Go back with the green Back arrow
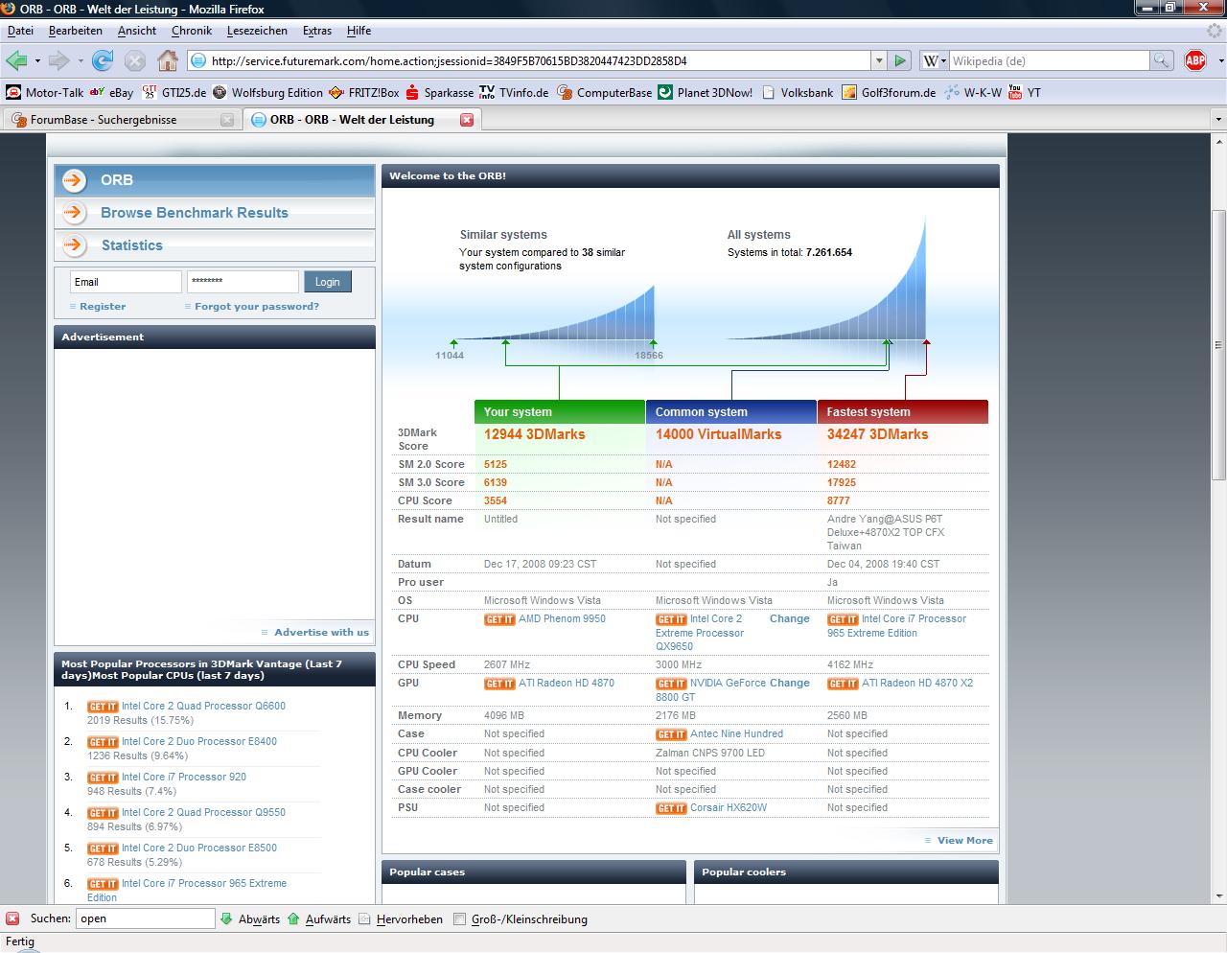Screen dimensions: 1227x953 (16, 60)
